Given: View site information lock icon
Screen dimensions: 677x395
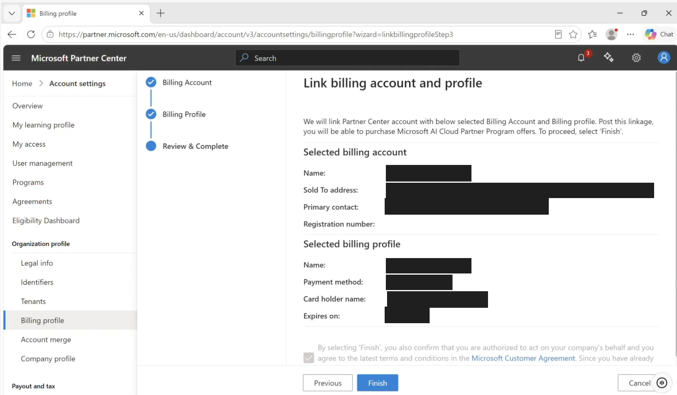Looking at the screenshot, I should (50, 34).
